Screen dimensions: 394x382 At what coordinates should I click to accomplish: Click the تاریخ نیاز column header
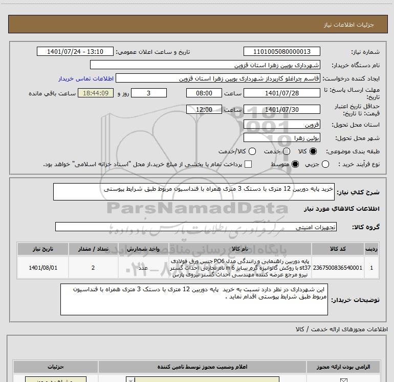click(x=43, y=249)
